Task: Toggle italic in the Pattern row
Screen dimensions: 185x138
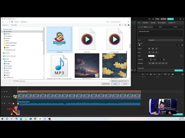Action: (156, 49)
